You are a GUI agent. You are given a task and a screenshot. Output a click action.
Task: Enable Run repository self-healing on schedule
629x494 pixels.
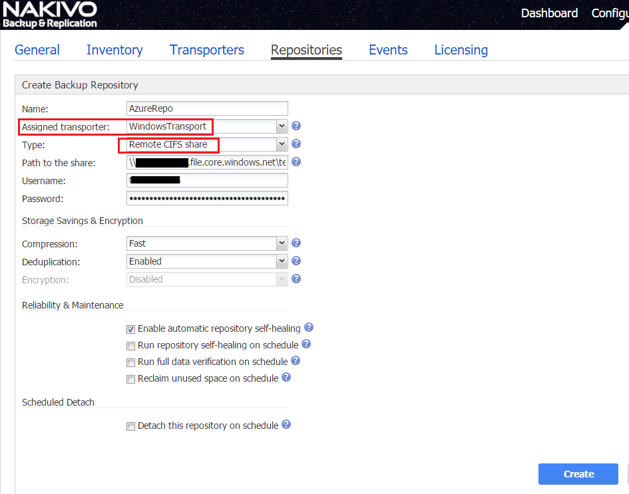tap(130, 346)
